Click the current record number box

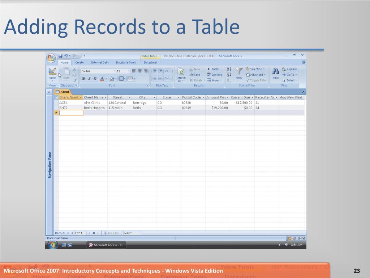[80, 233]
